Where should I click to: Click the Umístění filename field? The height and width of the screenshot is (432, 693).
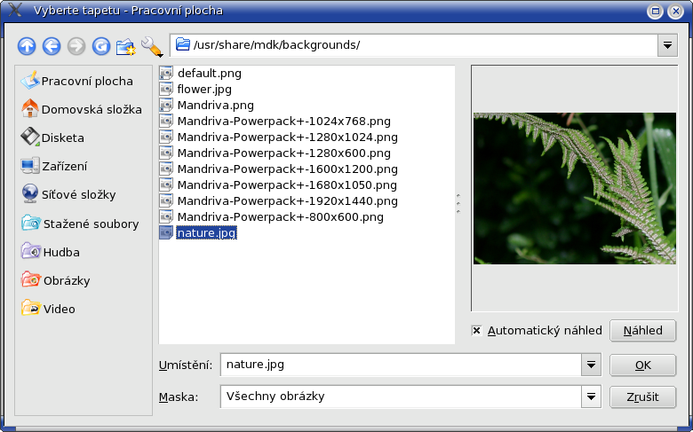(401, 365)
